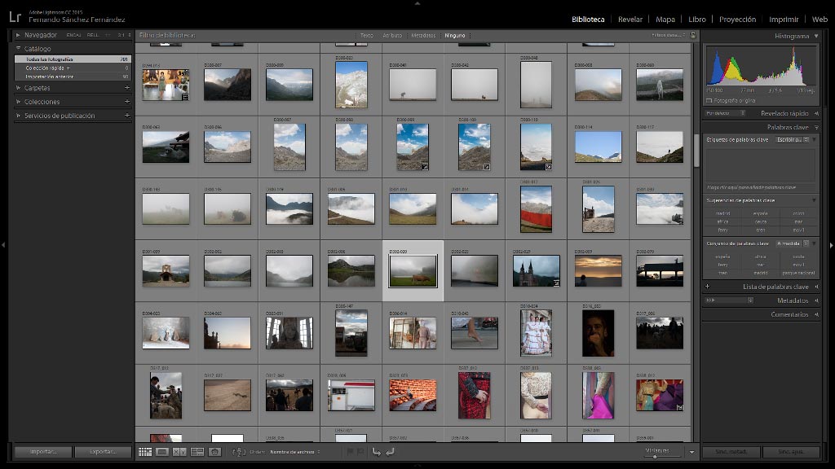Expand the Colecciones panel
835x469 pixels.
[x=18, y=102]
